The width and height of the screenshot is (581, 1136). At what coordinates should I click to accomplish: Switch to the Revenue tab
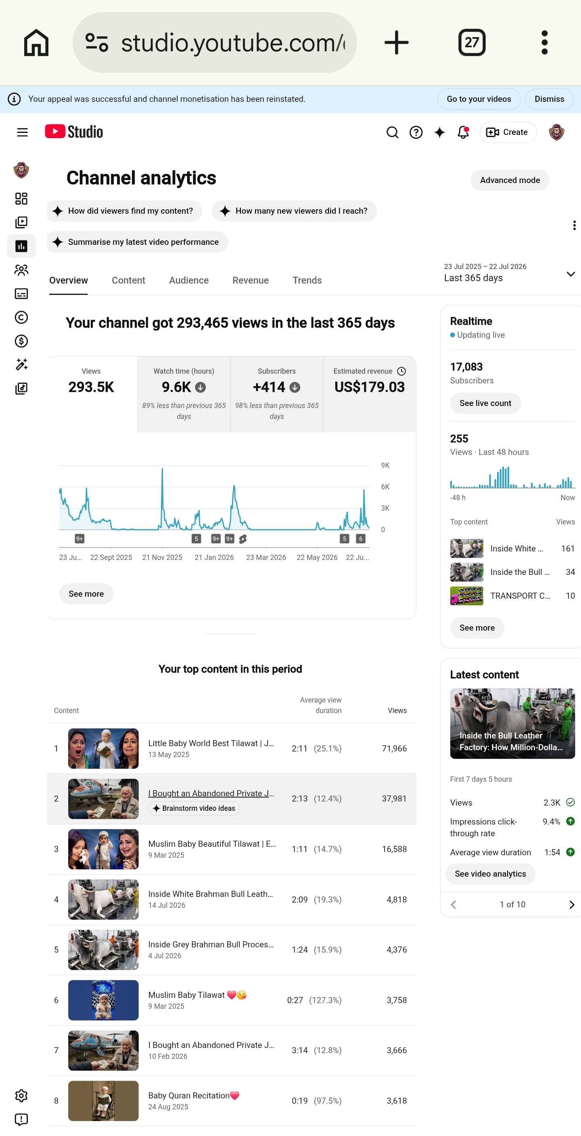250,280
